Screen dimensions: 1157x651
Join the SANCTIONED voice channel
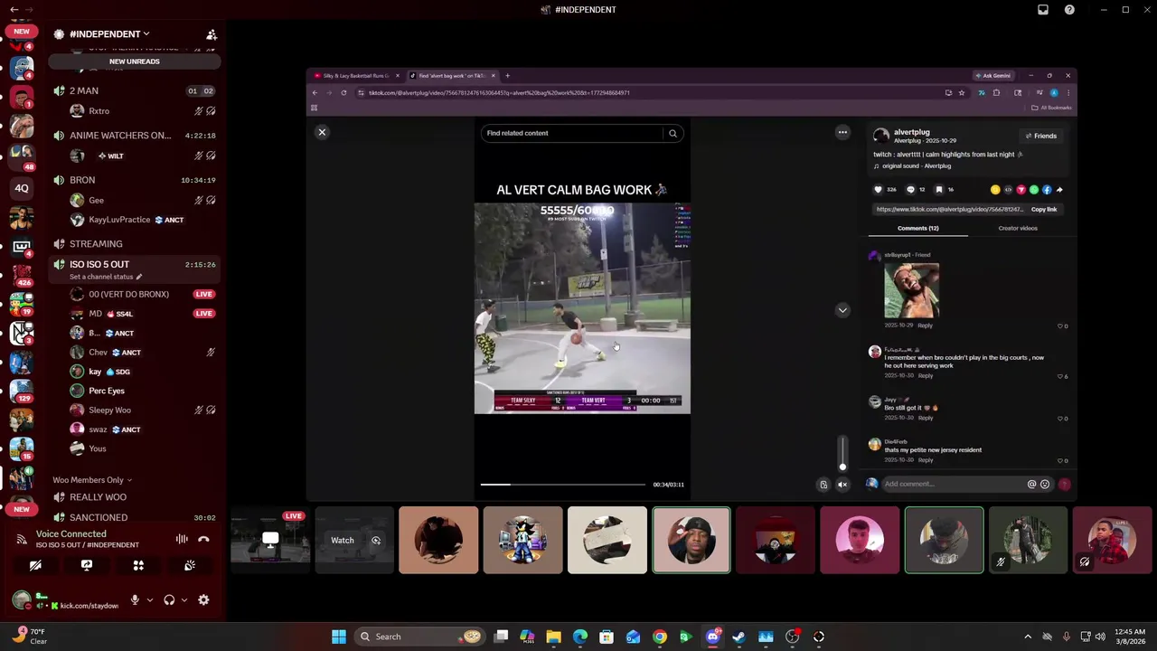pyautogui.click(x=135, y=517)
